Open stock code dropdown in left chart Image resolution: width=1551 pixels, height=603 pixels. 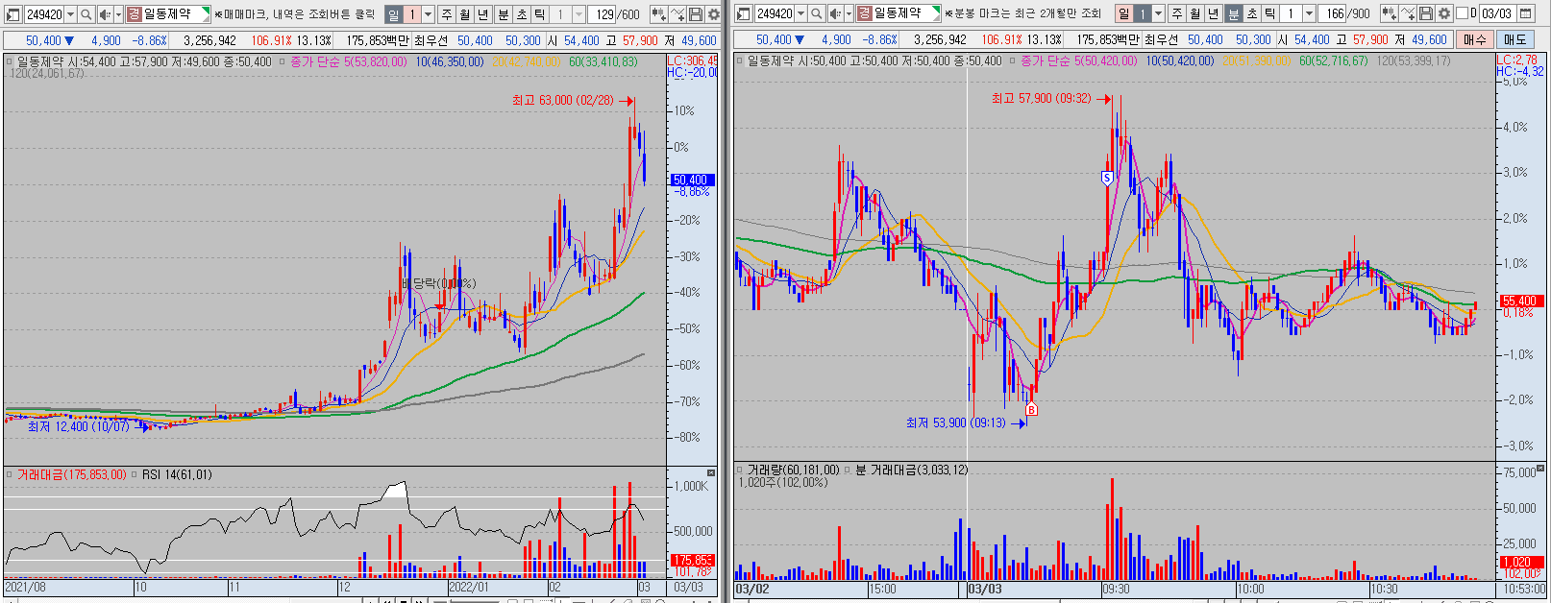click(x=70, y=14)
